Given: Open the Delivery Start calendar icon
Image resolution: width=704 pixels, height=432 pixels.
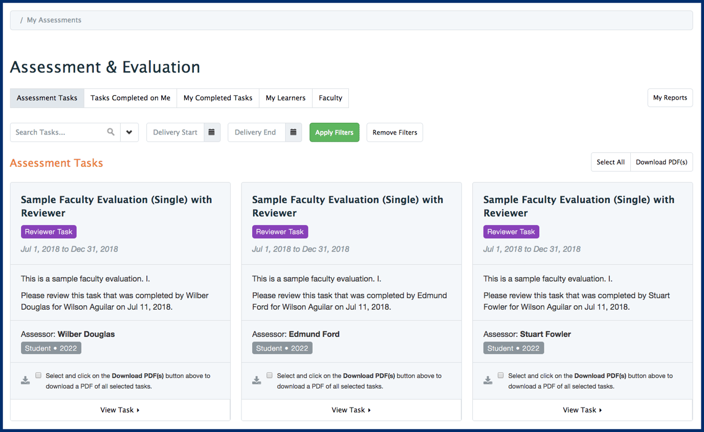Looking at the screenshot, I should pyautogui.click(x=212, y=132).
